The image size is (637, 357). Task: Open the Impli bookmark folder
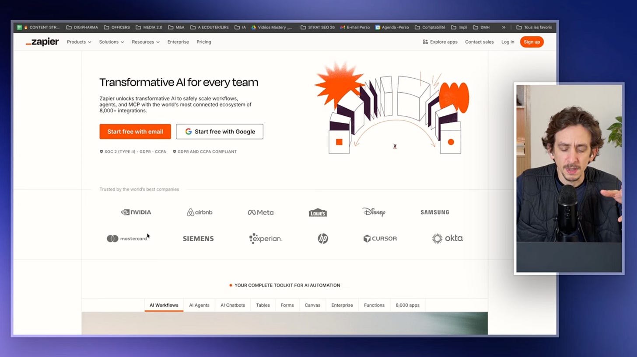point(459,27)
